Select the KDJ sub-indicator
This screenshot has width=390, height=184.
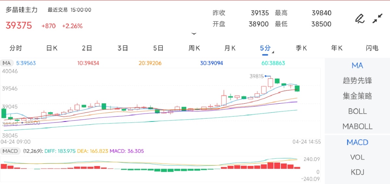pyautogui.click(x=357, y=172)
